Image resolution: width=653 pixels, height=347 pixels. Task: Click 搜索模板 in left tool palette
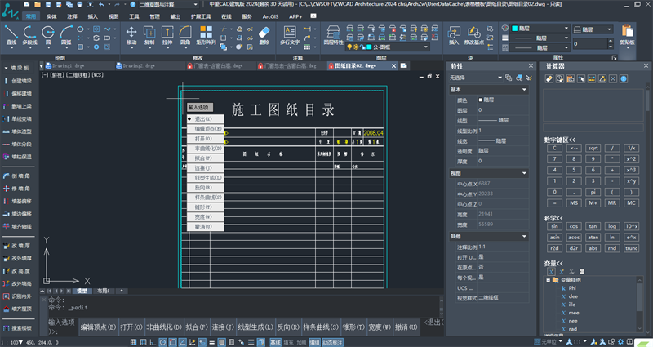[x=18, y=328]
